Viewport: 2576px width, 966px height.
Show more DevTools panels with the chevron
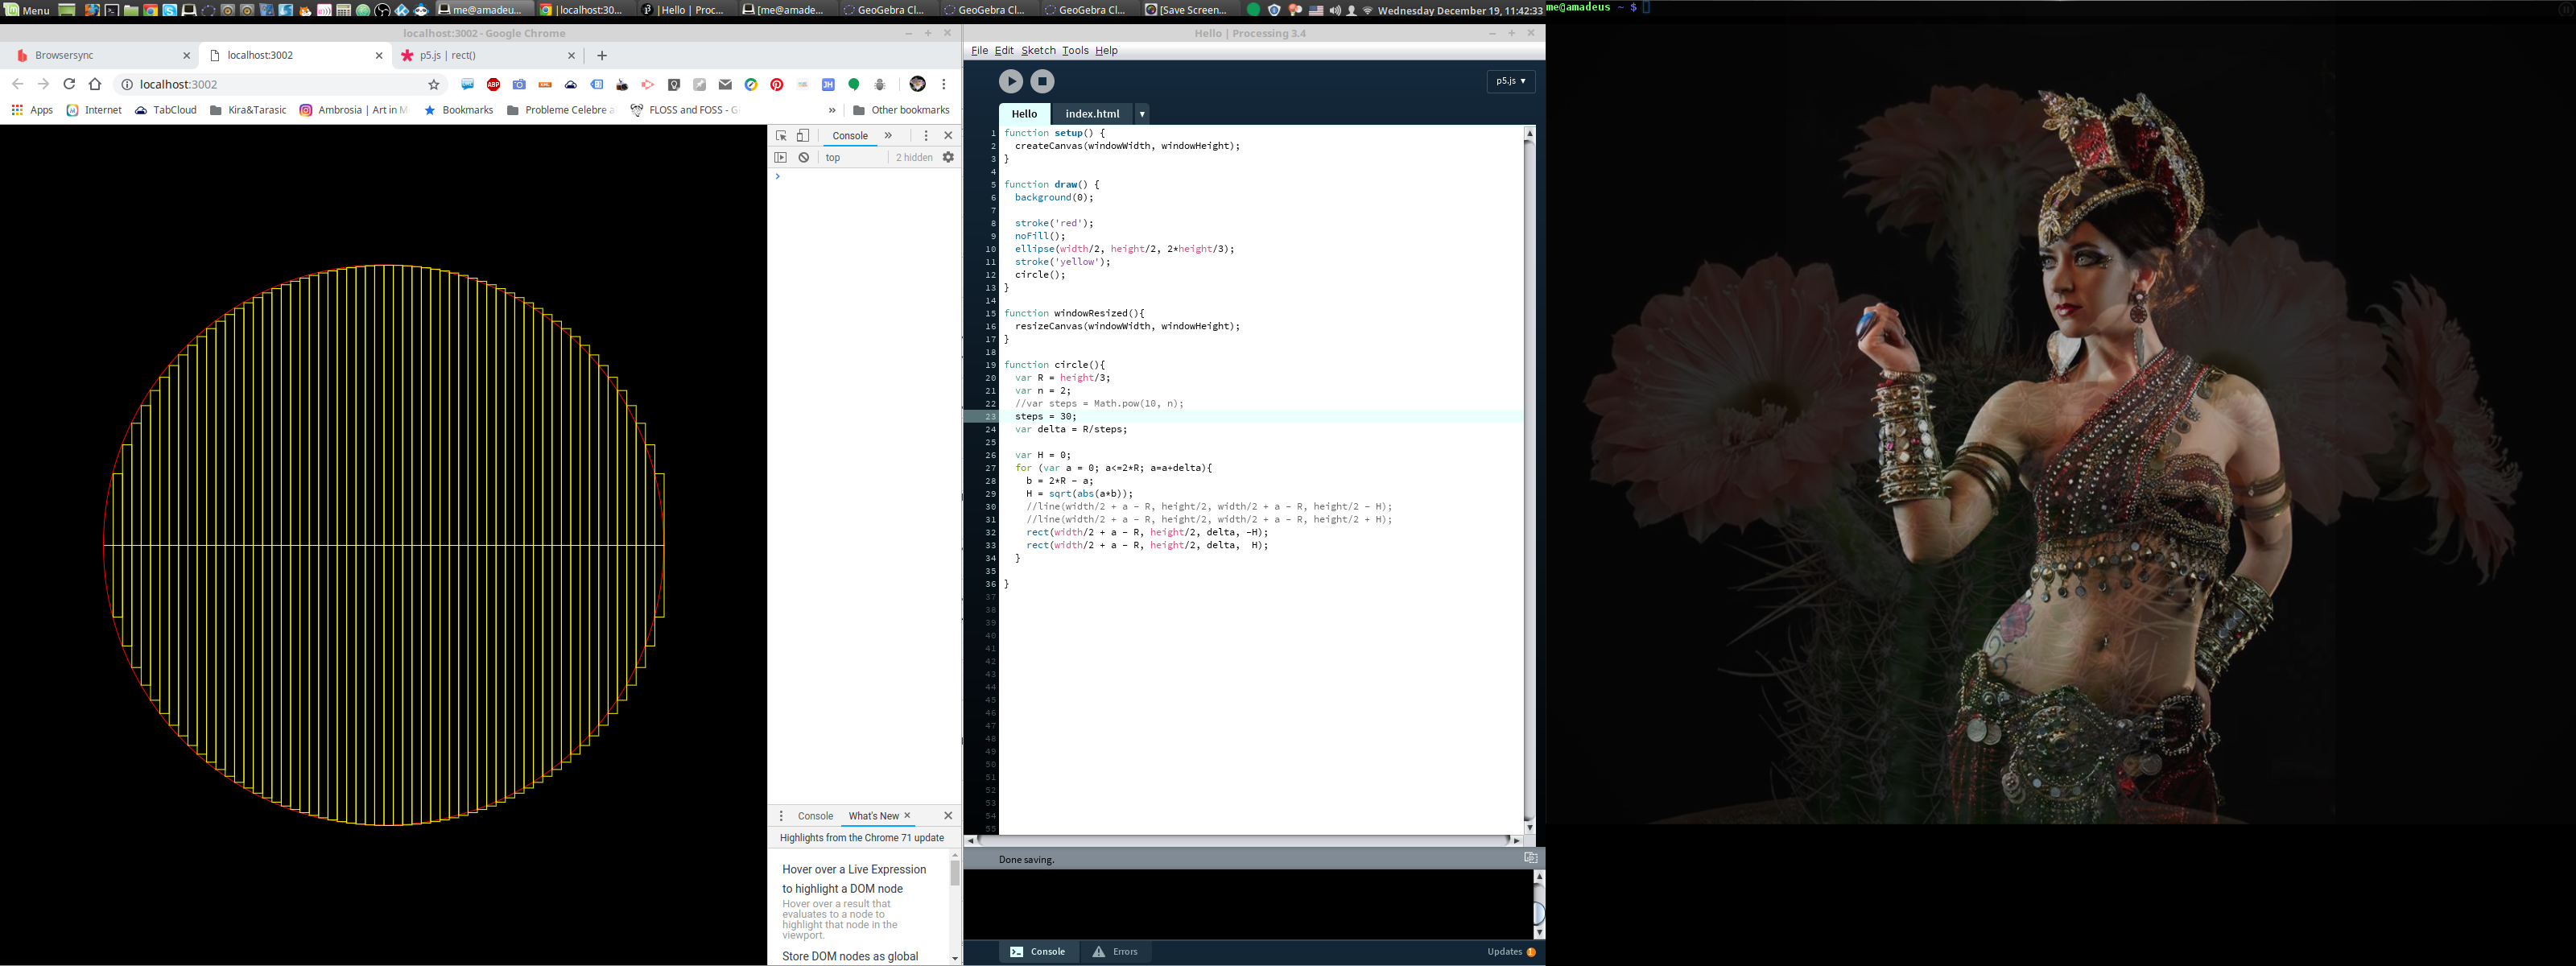888,136
